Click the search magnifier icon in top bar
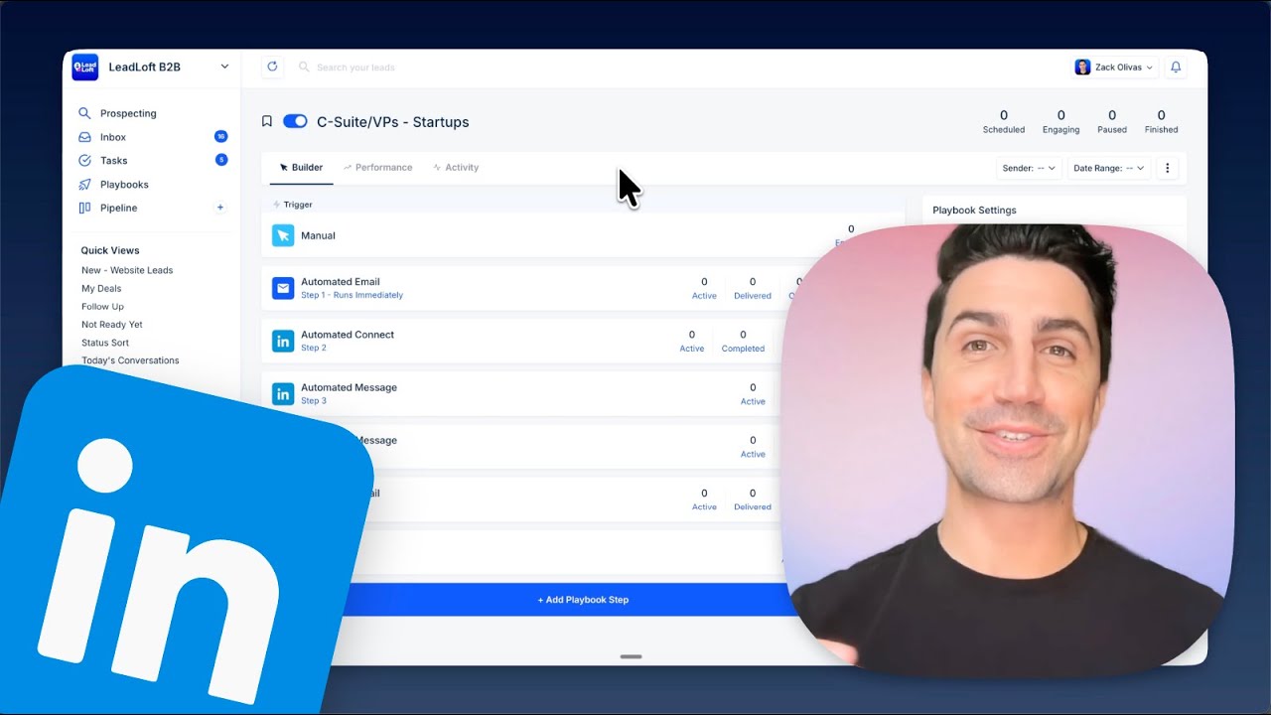Screen dimensions: 1271x715 [x=304, y=67]
